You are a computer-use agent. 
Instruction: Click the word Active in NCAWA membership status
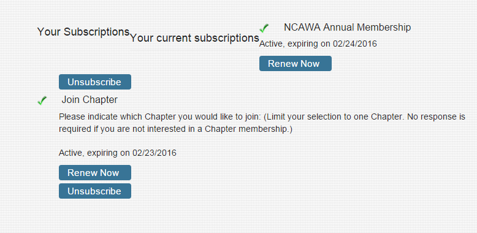(271, 44)
